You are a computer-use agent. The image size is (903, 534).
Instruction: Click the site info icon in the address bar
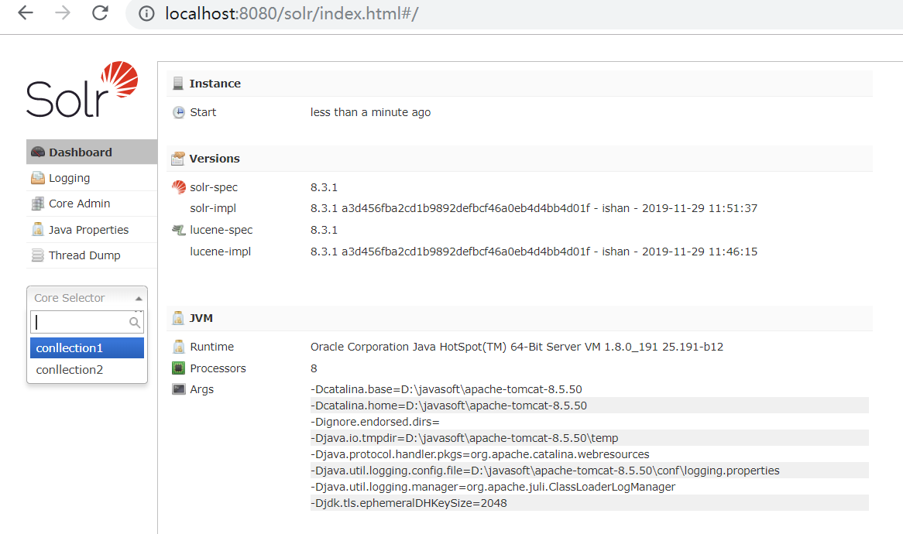(146, 13)
